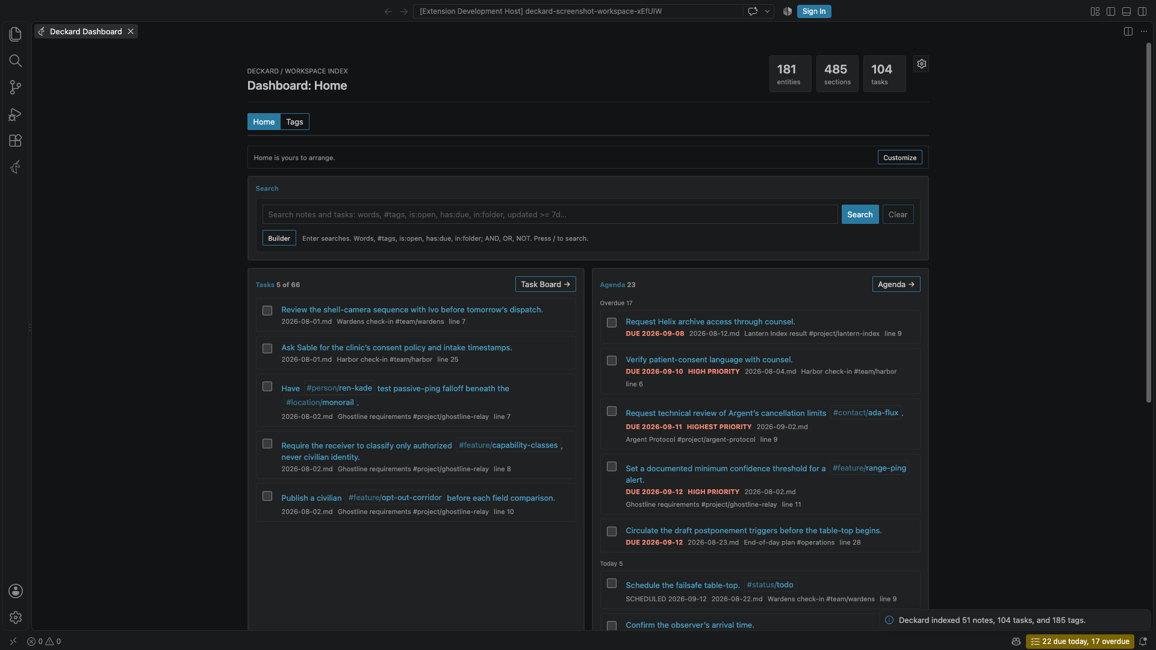The height and width of the screenshot is (650, 1156).
Task: Click the title bar command center search box
Action: point(578,11)
